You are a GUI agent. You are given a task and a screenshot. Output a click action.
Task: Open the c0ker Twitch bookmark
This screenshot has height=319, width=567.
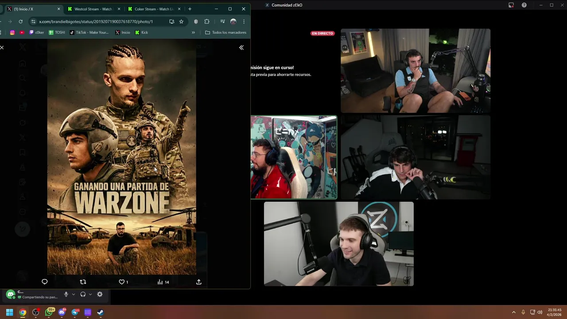pyautogui.click(x=36, y=32)
